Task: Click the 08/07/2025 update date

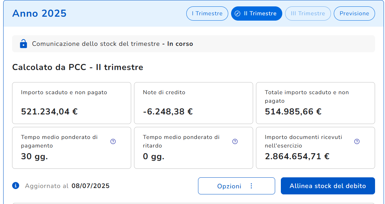Action: 91,186
